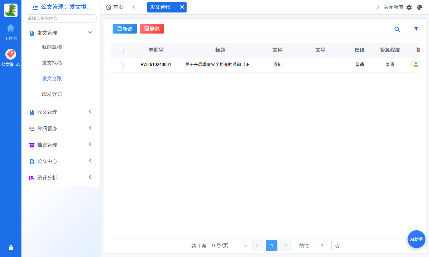
Task: Click the previous page arrow
Action: [x=257, y=246]
